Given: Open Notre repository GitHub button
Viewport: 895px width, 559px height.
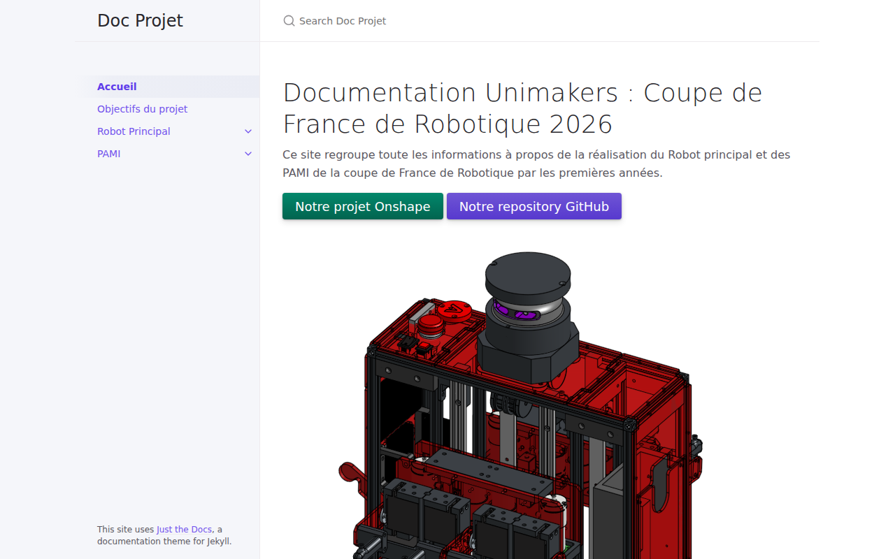Looking at the screenshot, I should click(534, 206).
